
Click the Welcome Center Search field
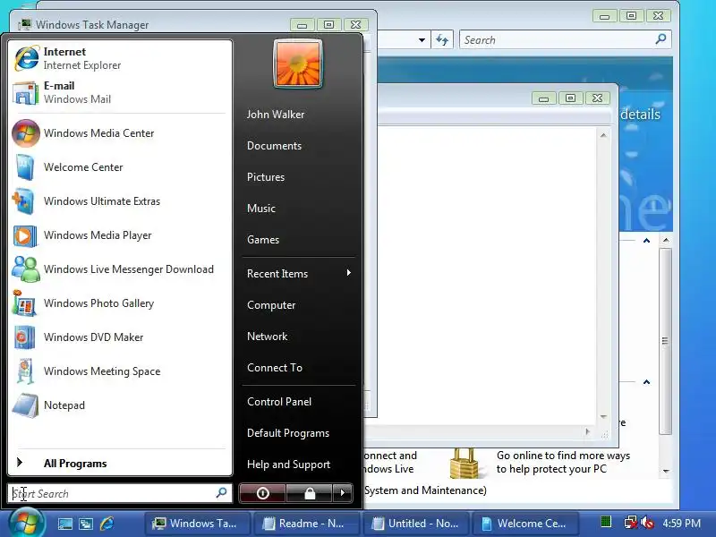click(x=566, y=39)
